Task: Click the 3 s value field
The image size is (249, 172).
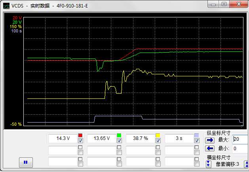Action: [x=179, y=138]
